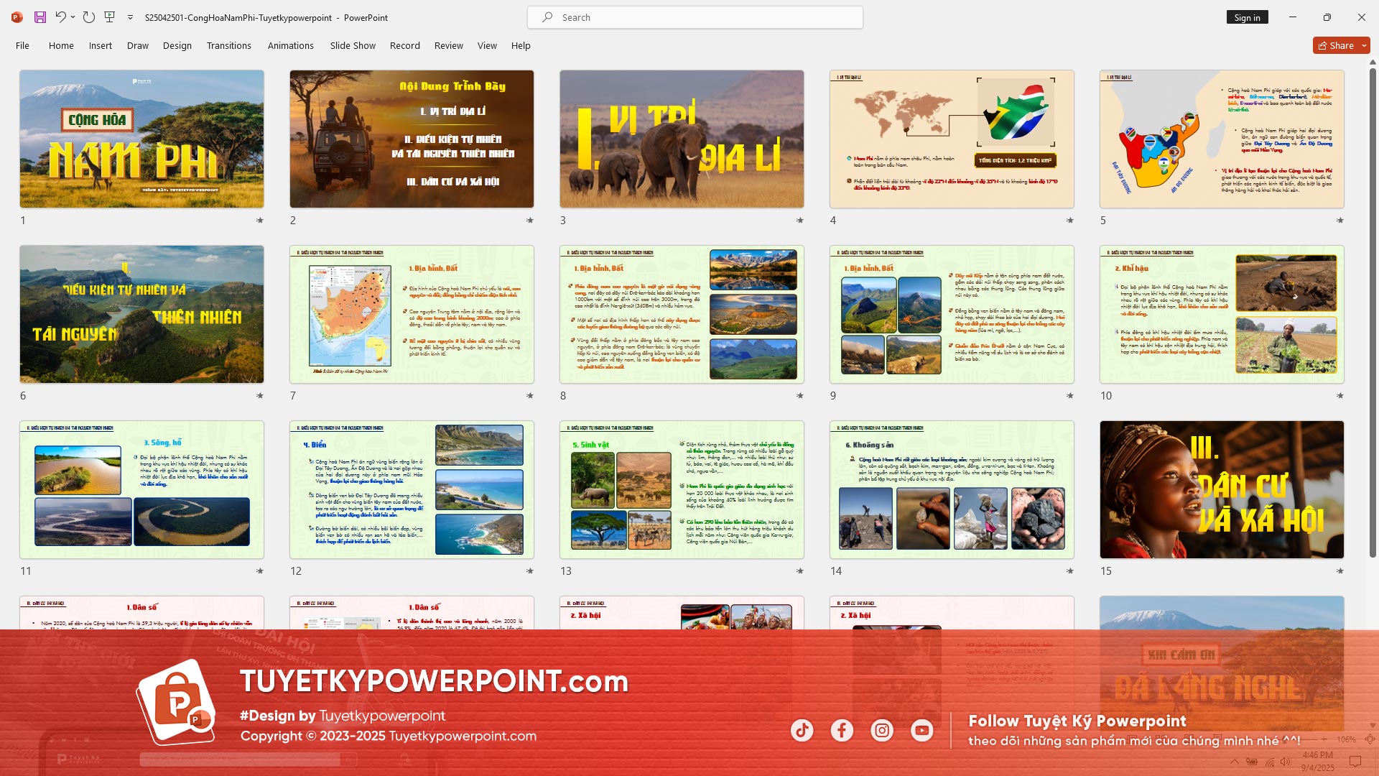Start slideshow from beginning via Quick Access Toolbar

coord(109,17)
